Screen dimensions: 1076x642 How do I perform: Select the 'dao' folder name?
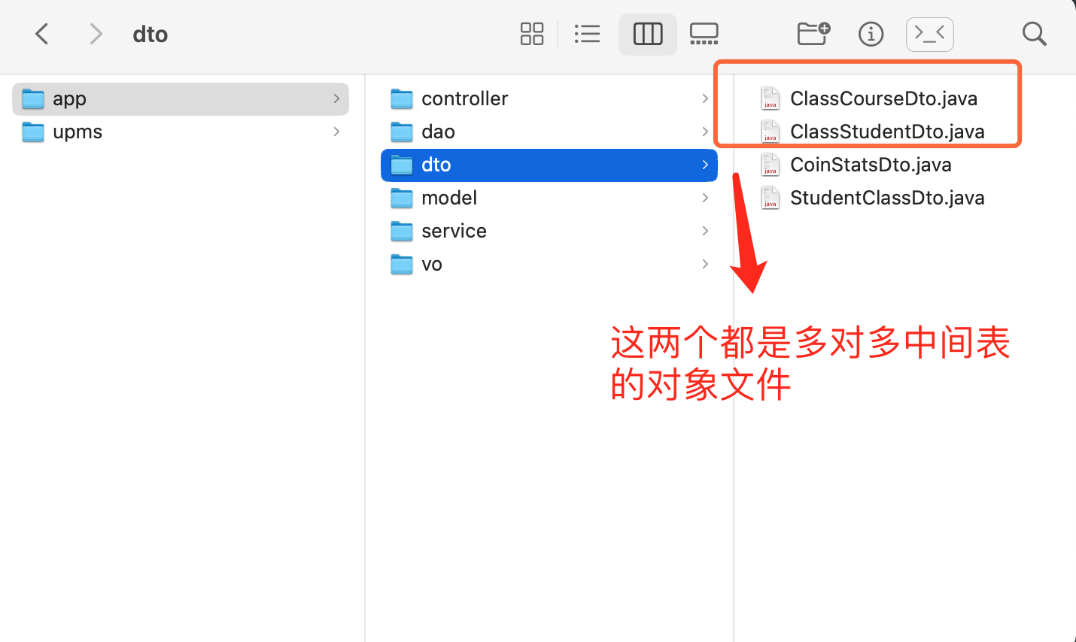438,132
